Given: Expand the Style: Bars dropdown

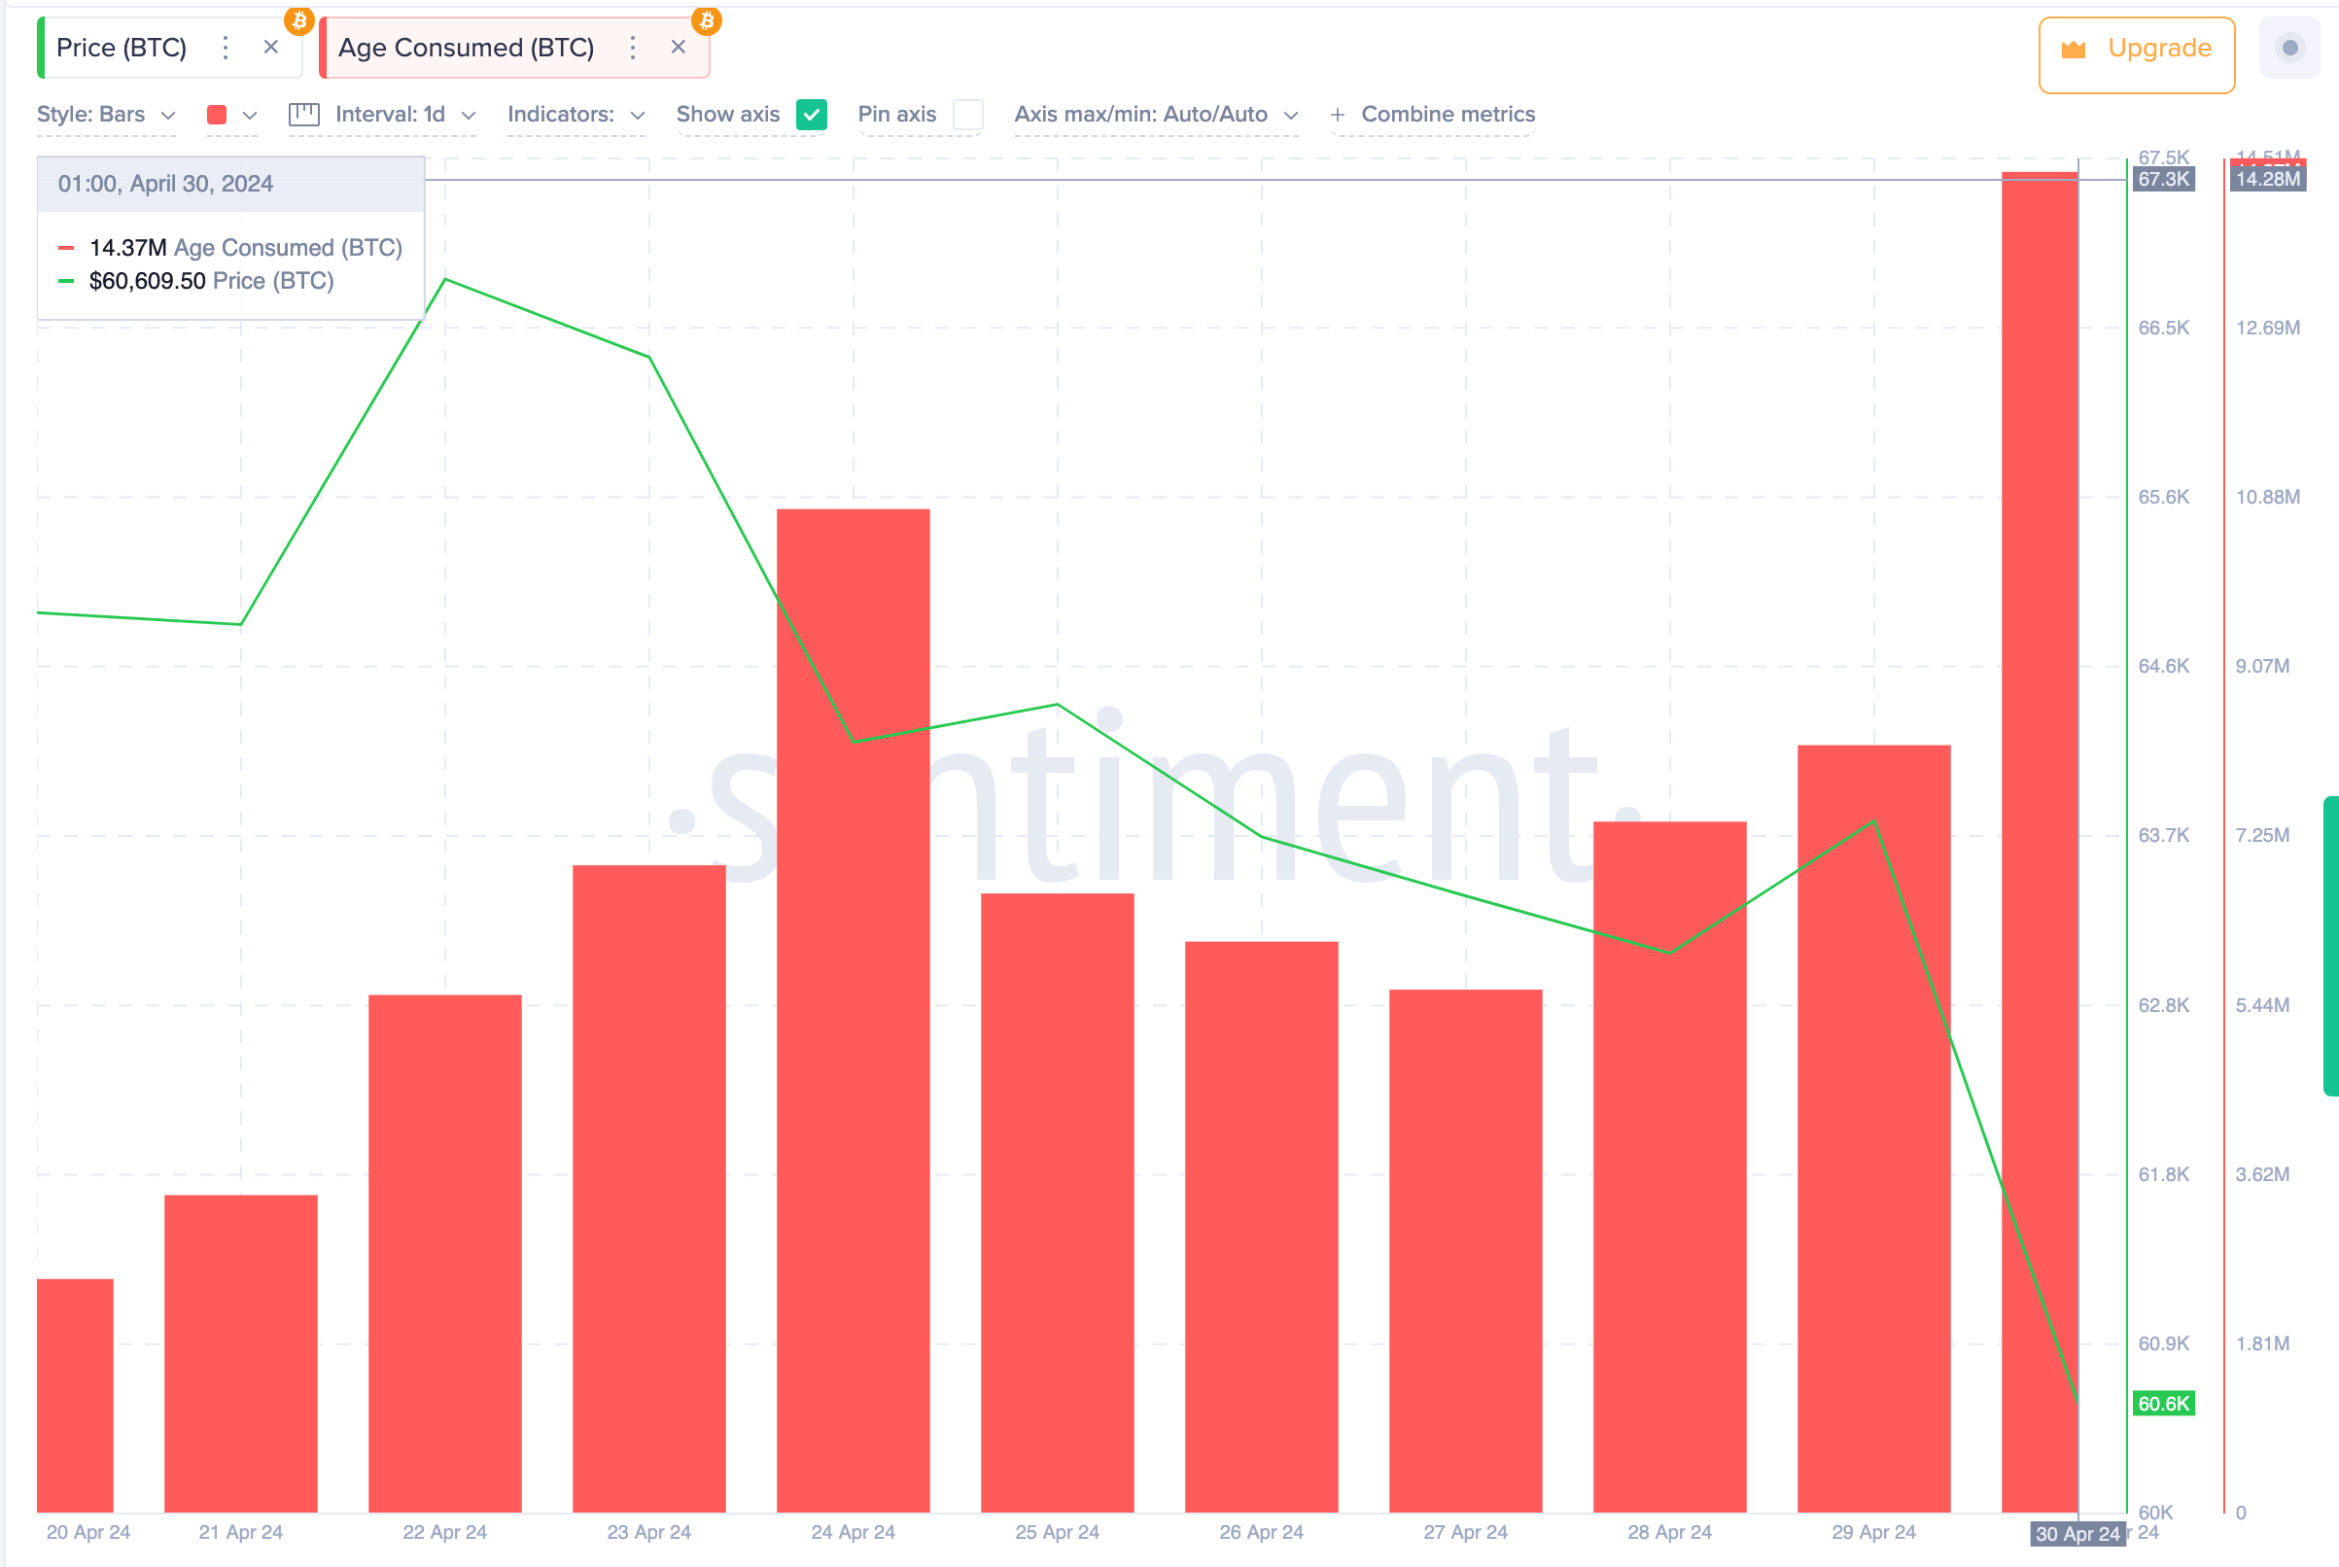Looking at the screenshot, I should [106, 115].
